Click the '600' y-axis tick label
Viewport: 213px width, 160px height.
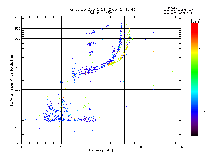(x=18, y=29)
